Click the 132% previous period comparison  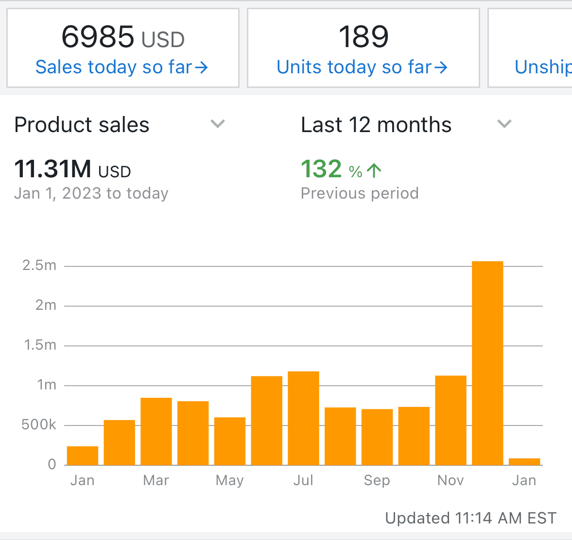click(330, 169)
